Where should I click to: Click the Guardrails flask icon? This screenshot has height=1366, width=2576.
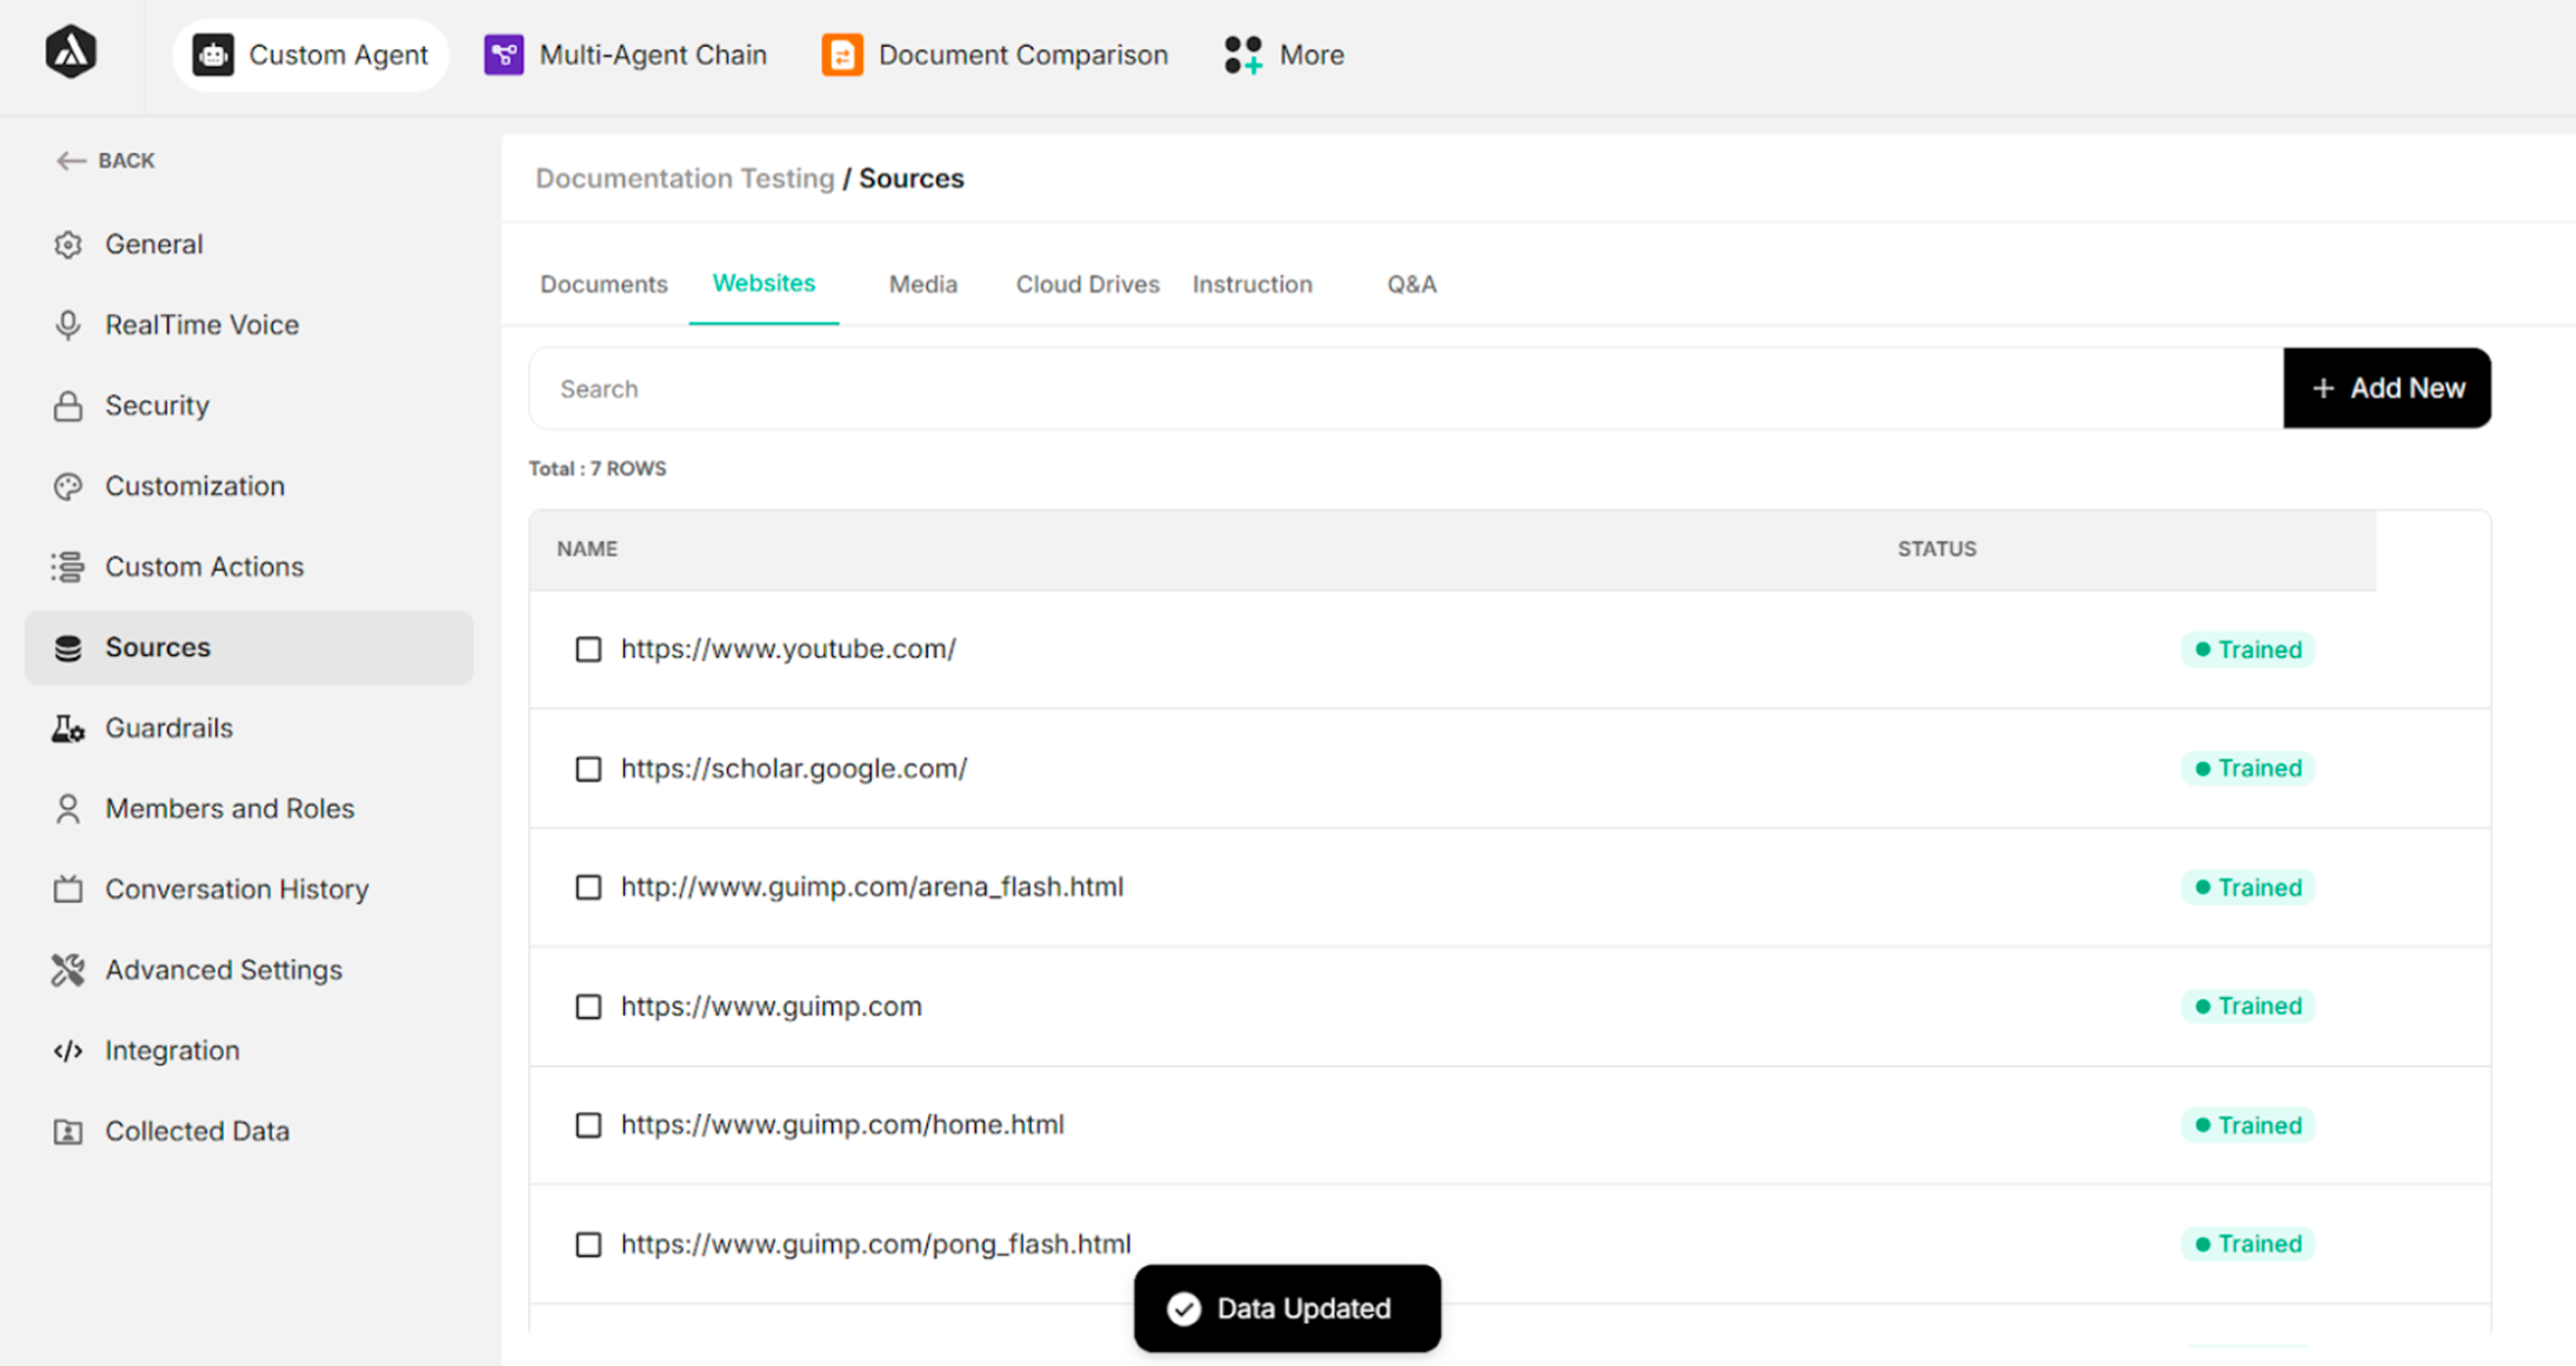tap(68, 729)
